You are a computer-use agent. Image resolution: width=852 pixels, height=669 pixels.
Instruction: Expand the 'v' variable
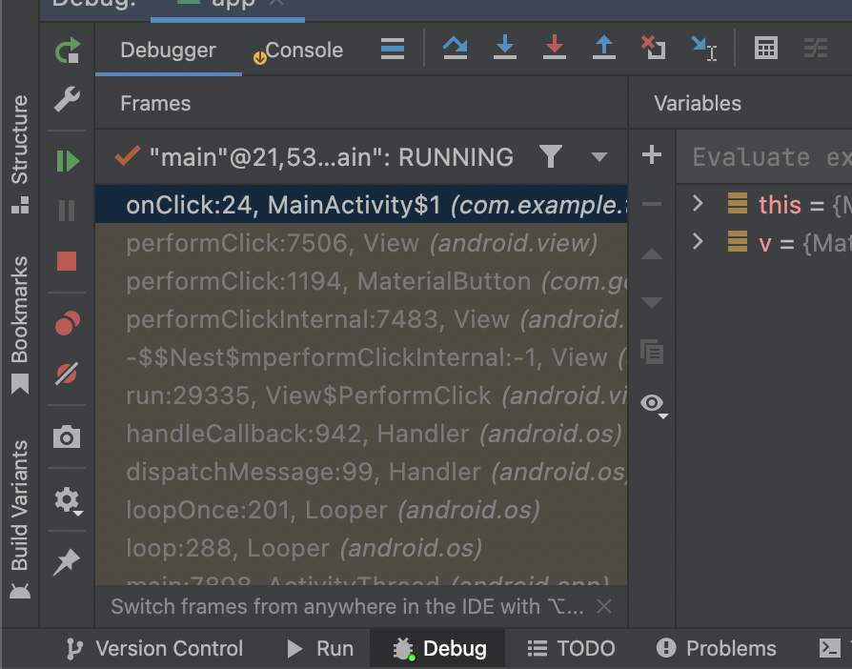tap(699, 241)
